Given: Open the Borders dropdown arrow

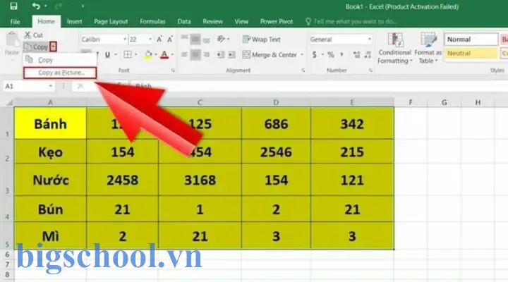Looking at the screenshot, I should (135, 55).
